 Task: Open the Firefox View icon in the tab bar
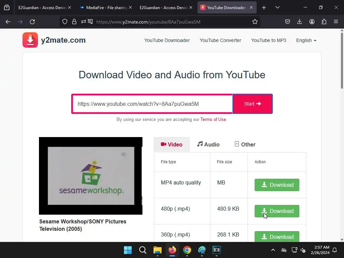[7, 8]
